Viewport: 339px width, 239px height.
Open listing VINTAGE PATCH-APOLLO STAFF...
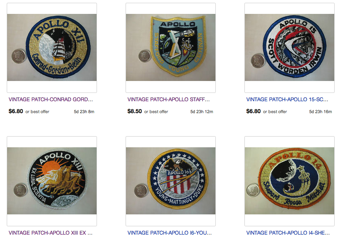point(169,100)
